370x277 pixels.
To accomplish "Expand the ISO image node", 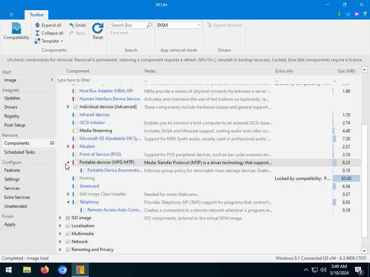I will point(60,218).
